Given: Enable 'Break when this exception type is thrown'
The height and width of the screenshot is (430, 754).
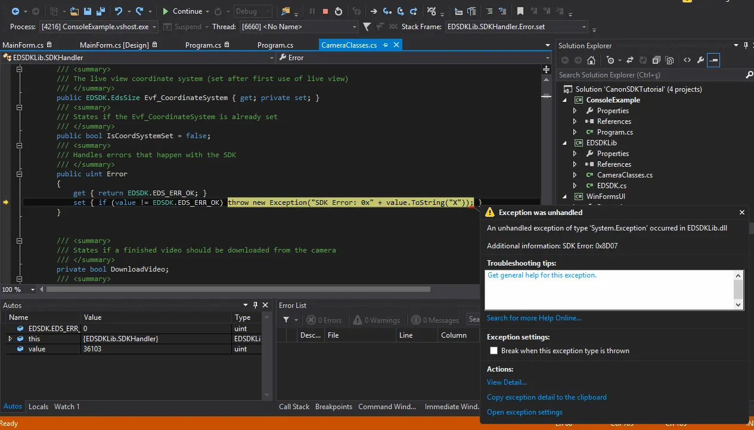Looking at the screenshot, I should pos(493,351).
